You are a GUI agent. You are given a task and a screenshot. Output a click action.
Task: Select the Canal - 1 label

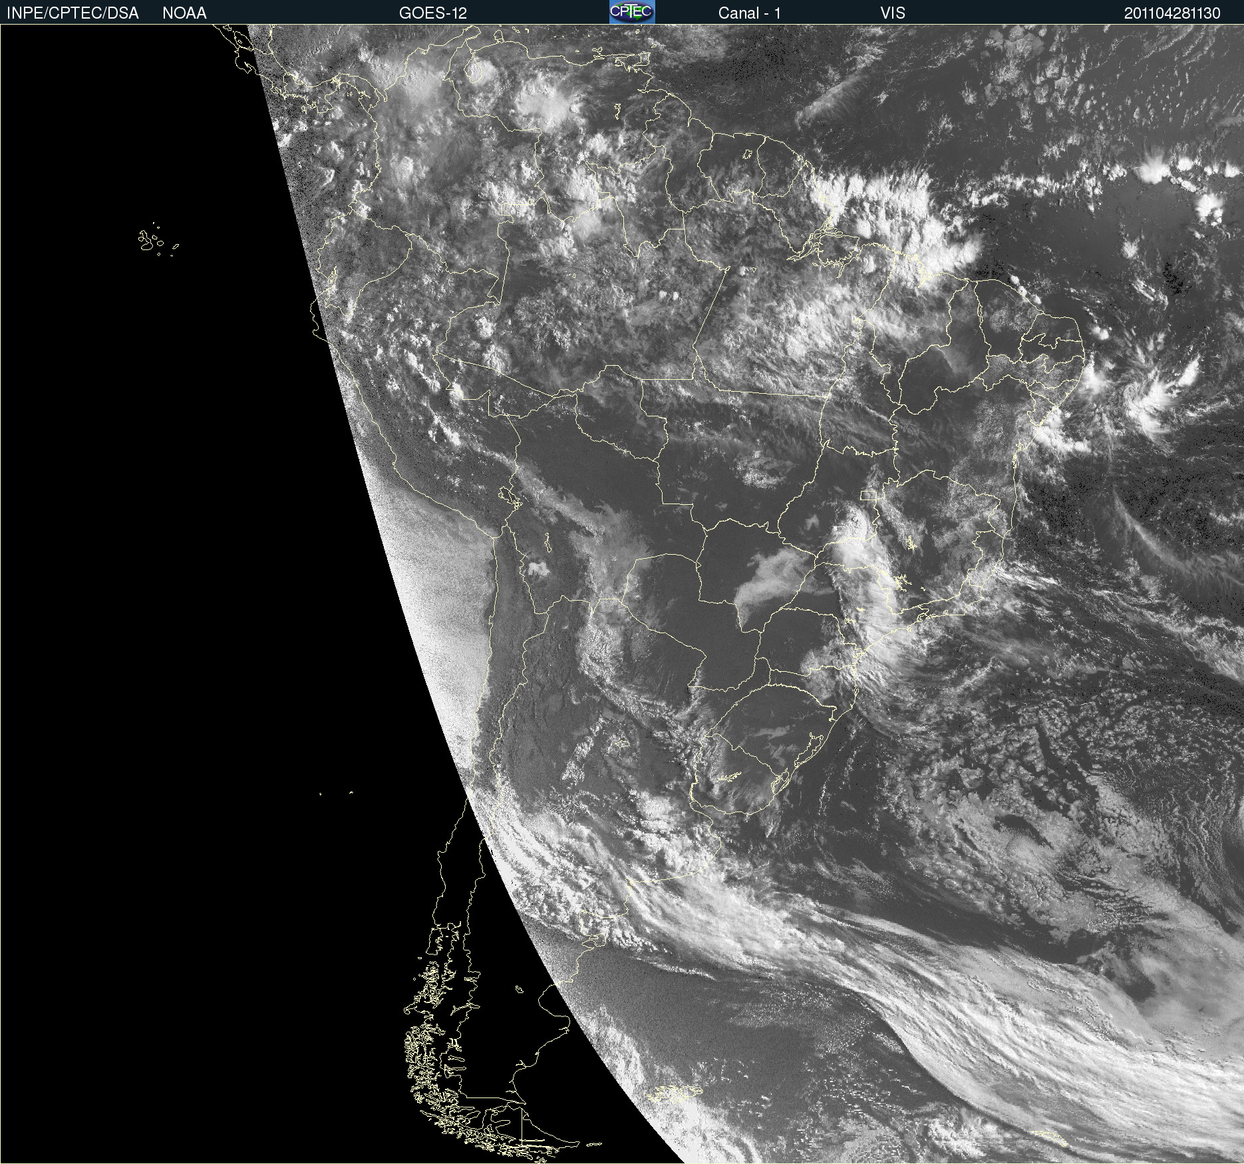pos(750,13)
